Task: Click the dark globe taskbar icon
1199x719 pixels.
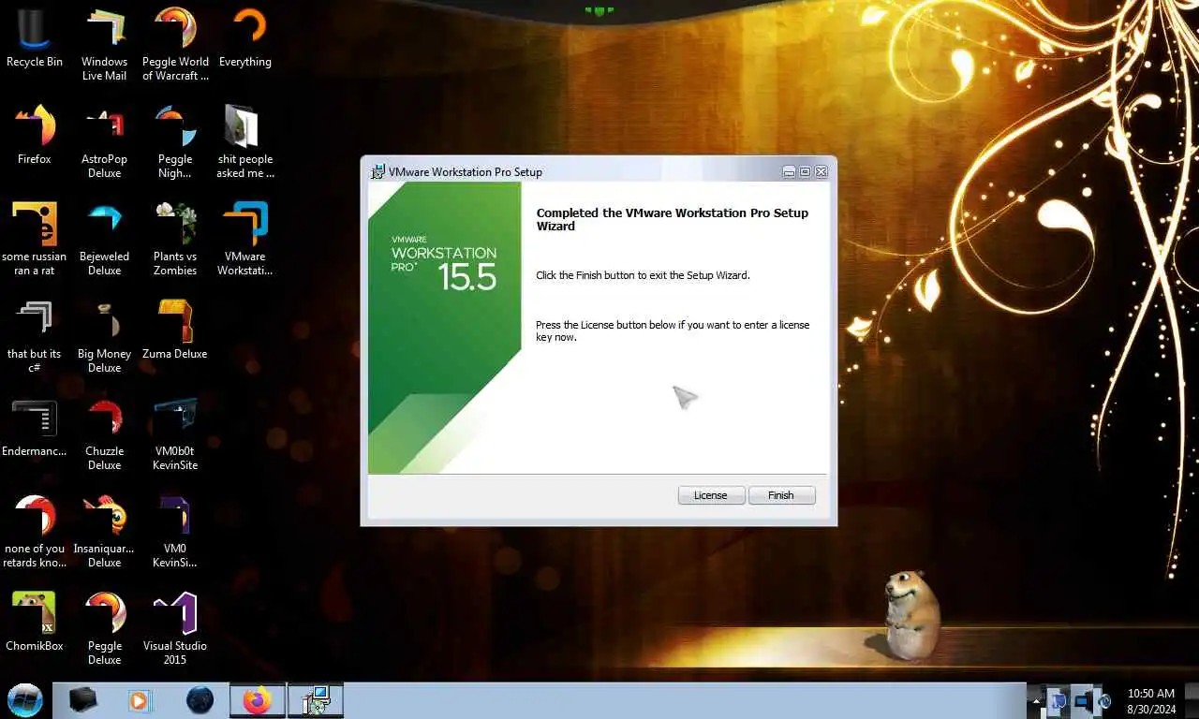Action: (200, 700)
